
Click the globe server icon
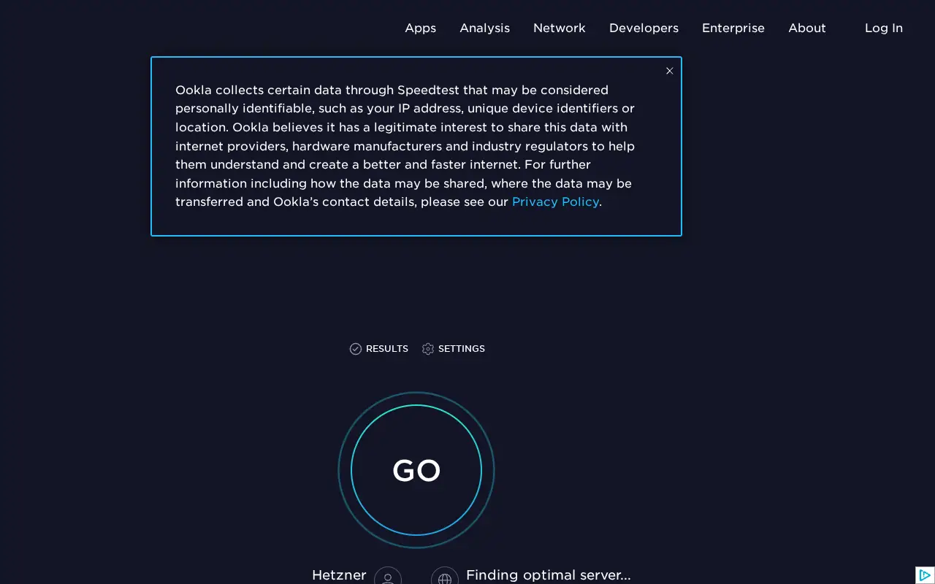click(445, 577)
